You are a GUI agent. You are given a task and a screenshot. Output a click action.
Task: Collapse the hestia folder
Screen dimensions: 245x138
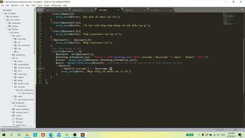click(x=9, y=32)
